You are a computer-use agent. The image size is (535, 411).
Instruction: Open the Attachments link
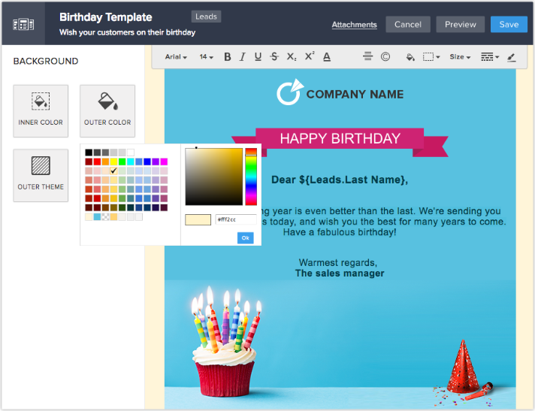point(354,25)
